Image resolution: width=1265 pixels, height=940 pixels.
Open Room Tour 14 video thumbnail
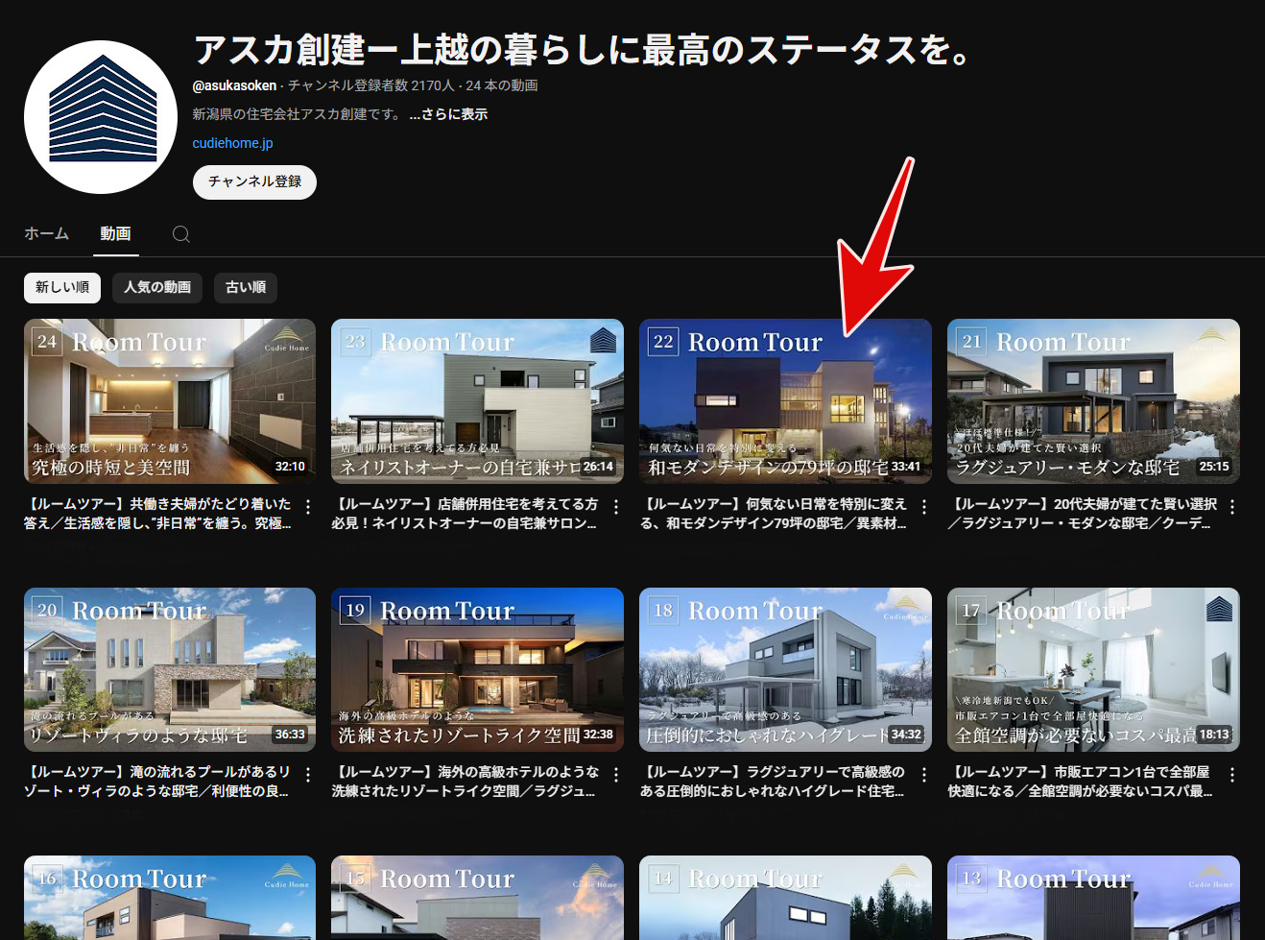785,898
